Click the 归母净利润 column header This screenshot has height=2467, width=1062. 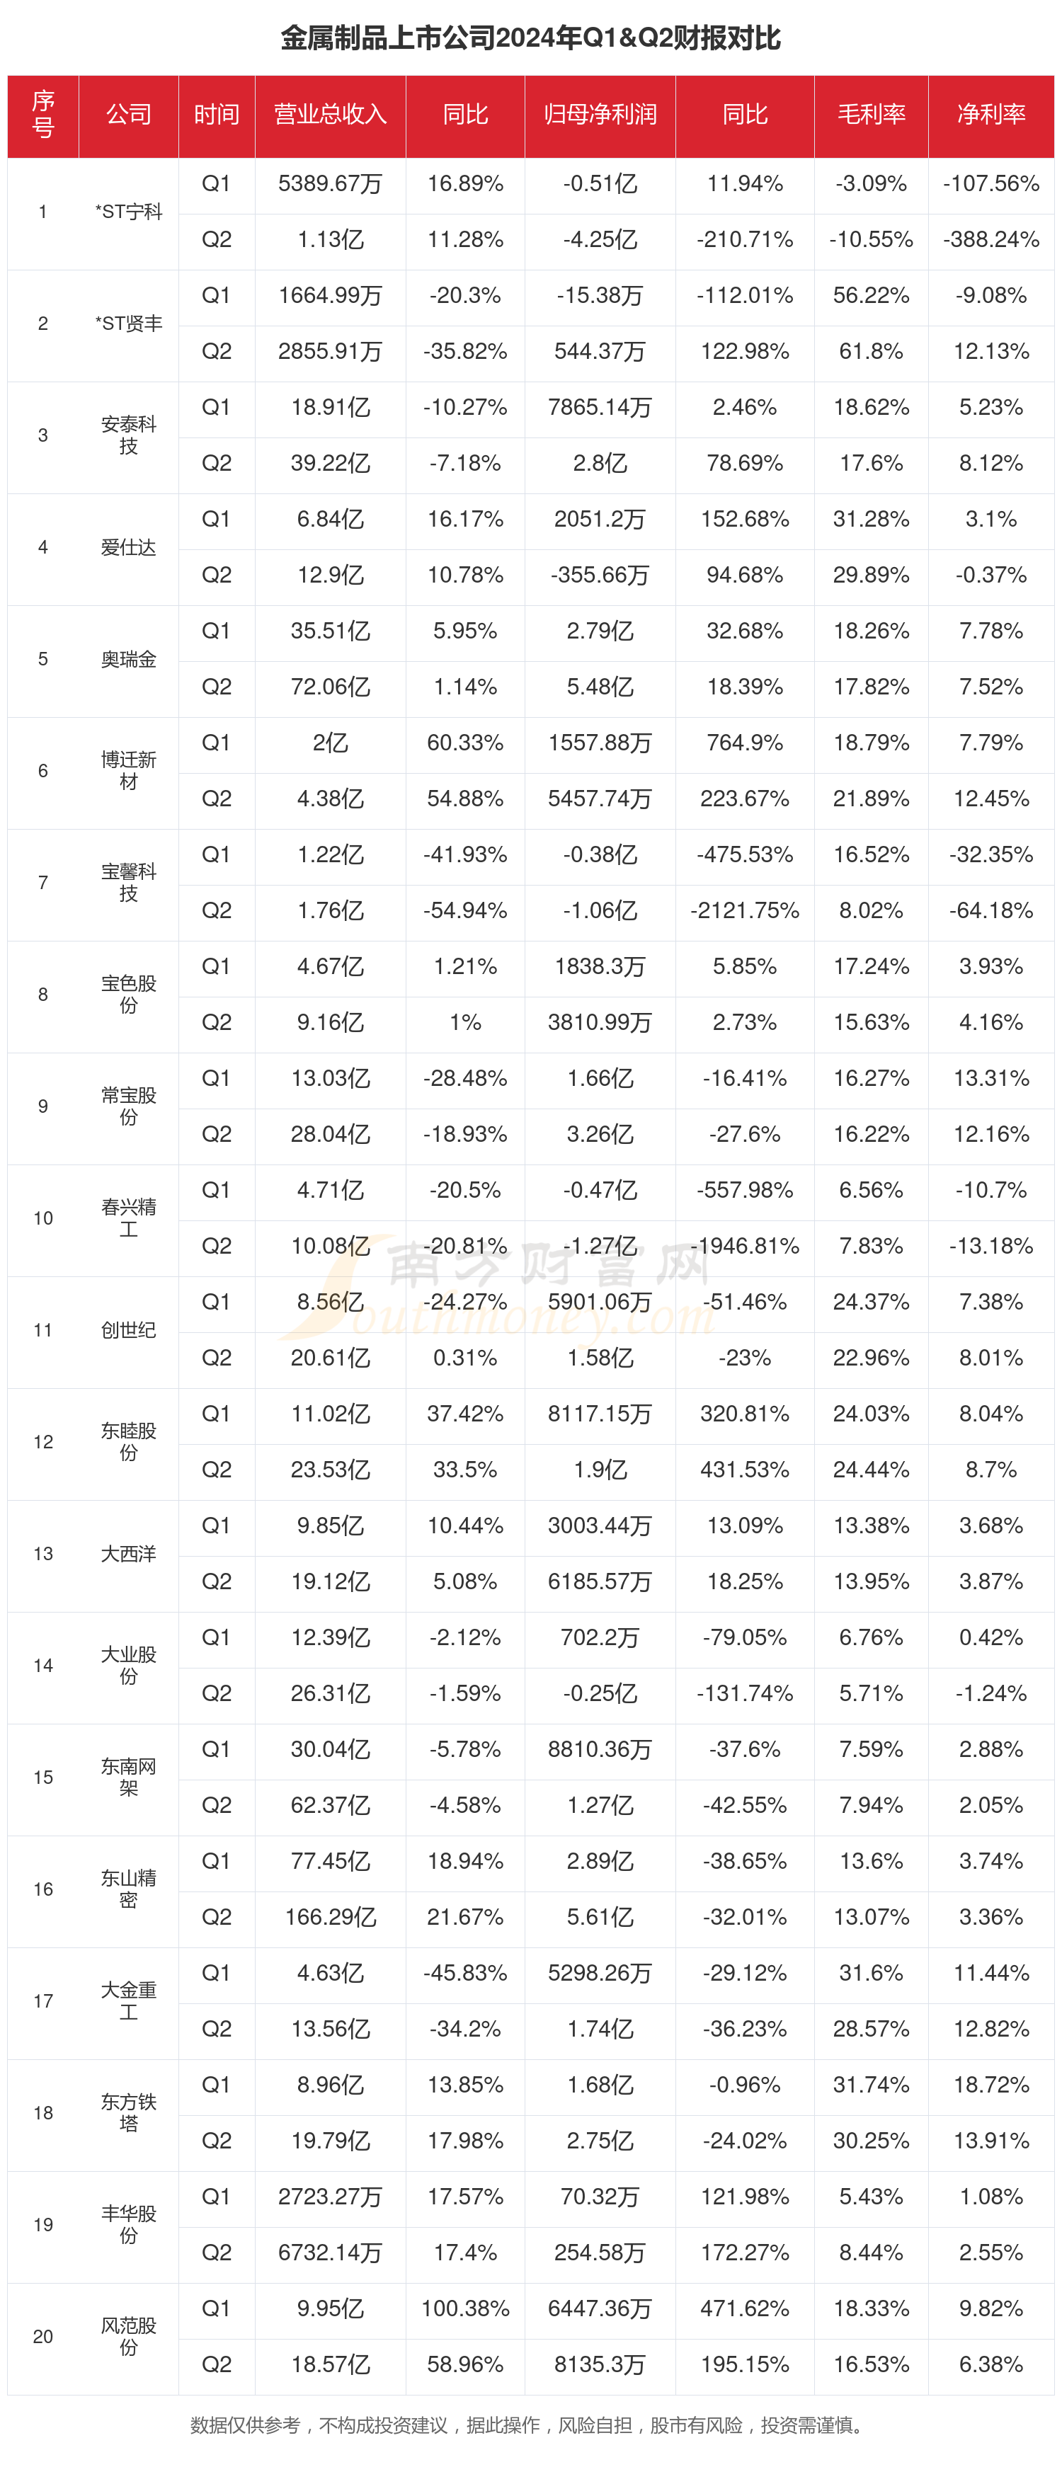coord(600,116)
